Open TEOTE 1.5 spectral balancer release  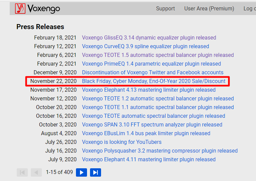coord(158,55)
